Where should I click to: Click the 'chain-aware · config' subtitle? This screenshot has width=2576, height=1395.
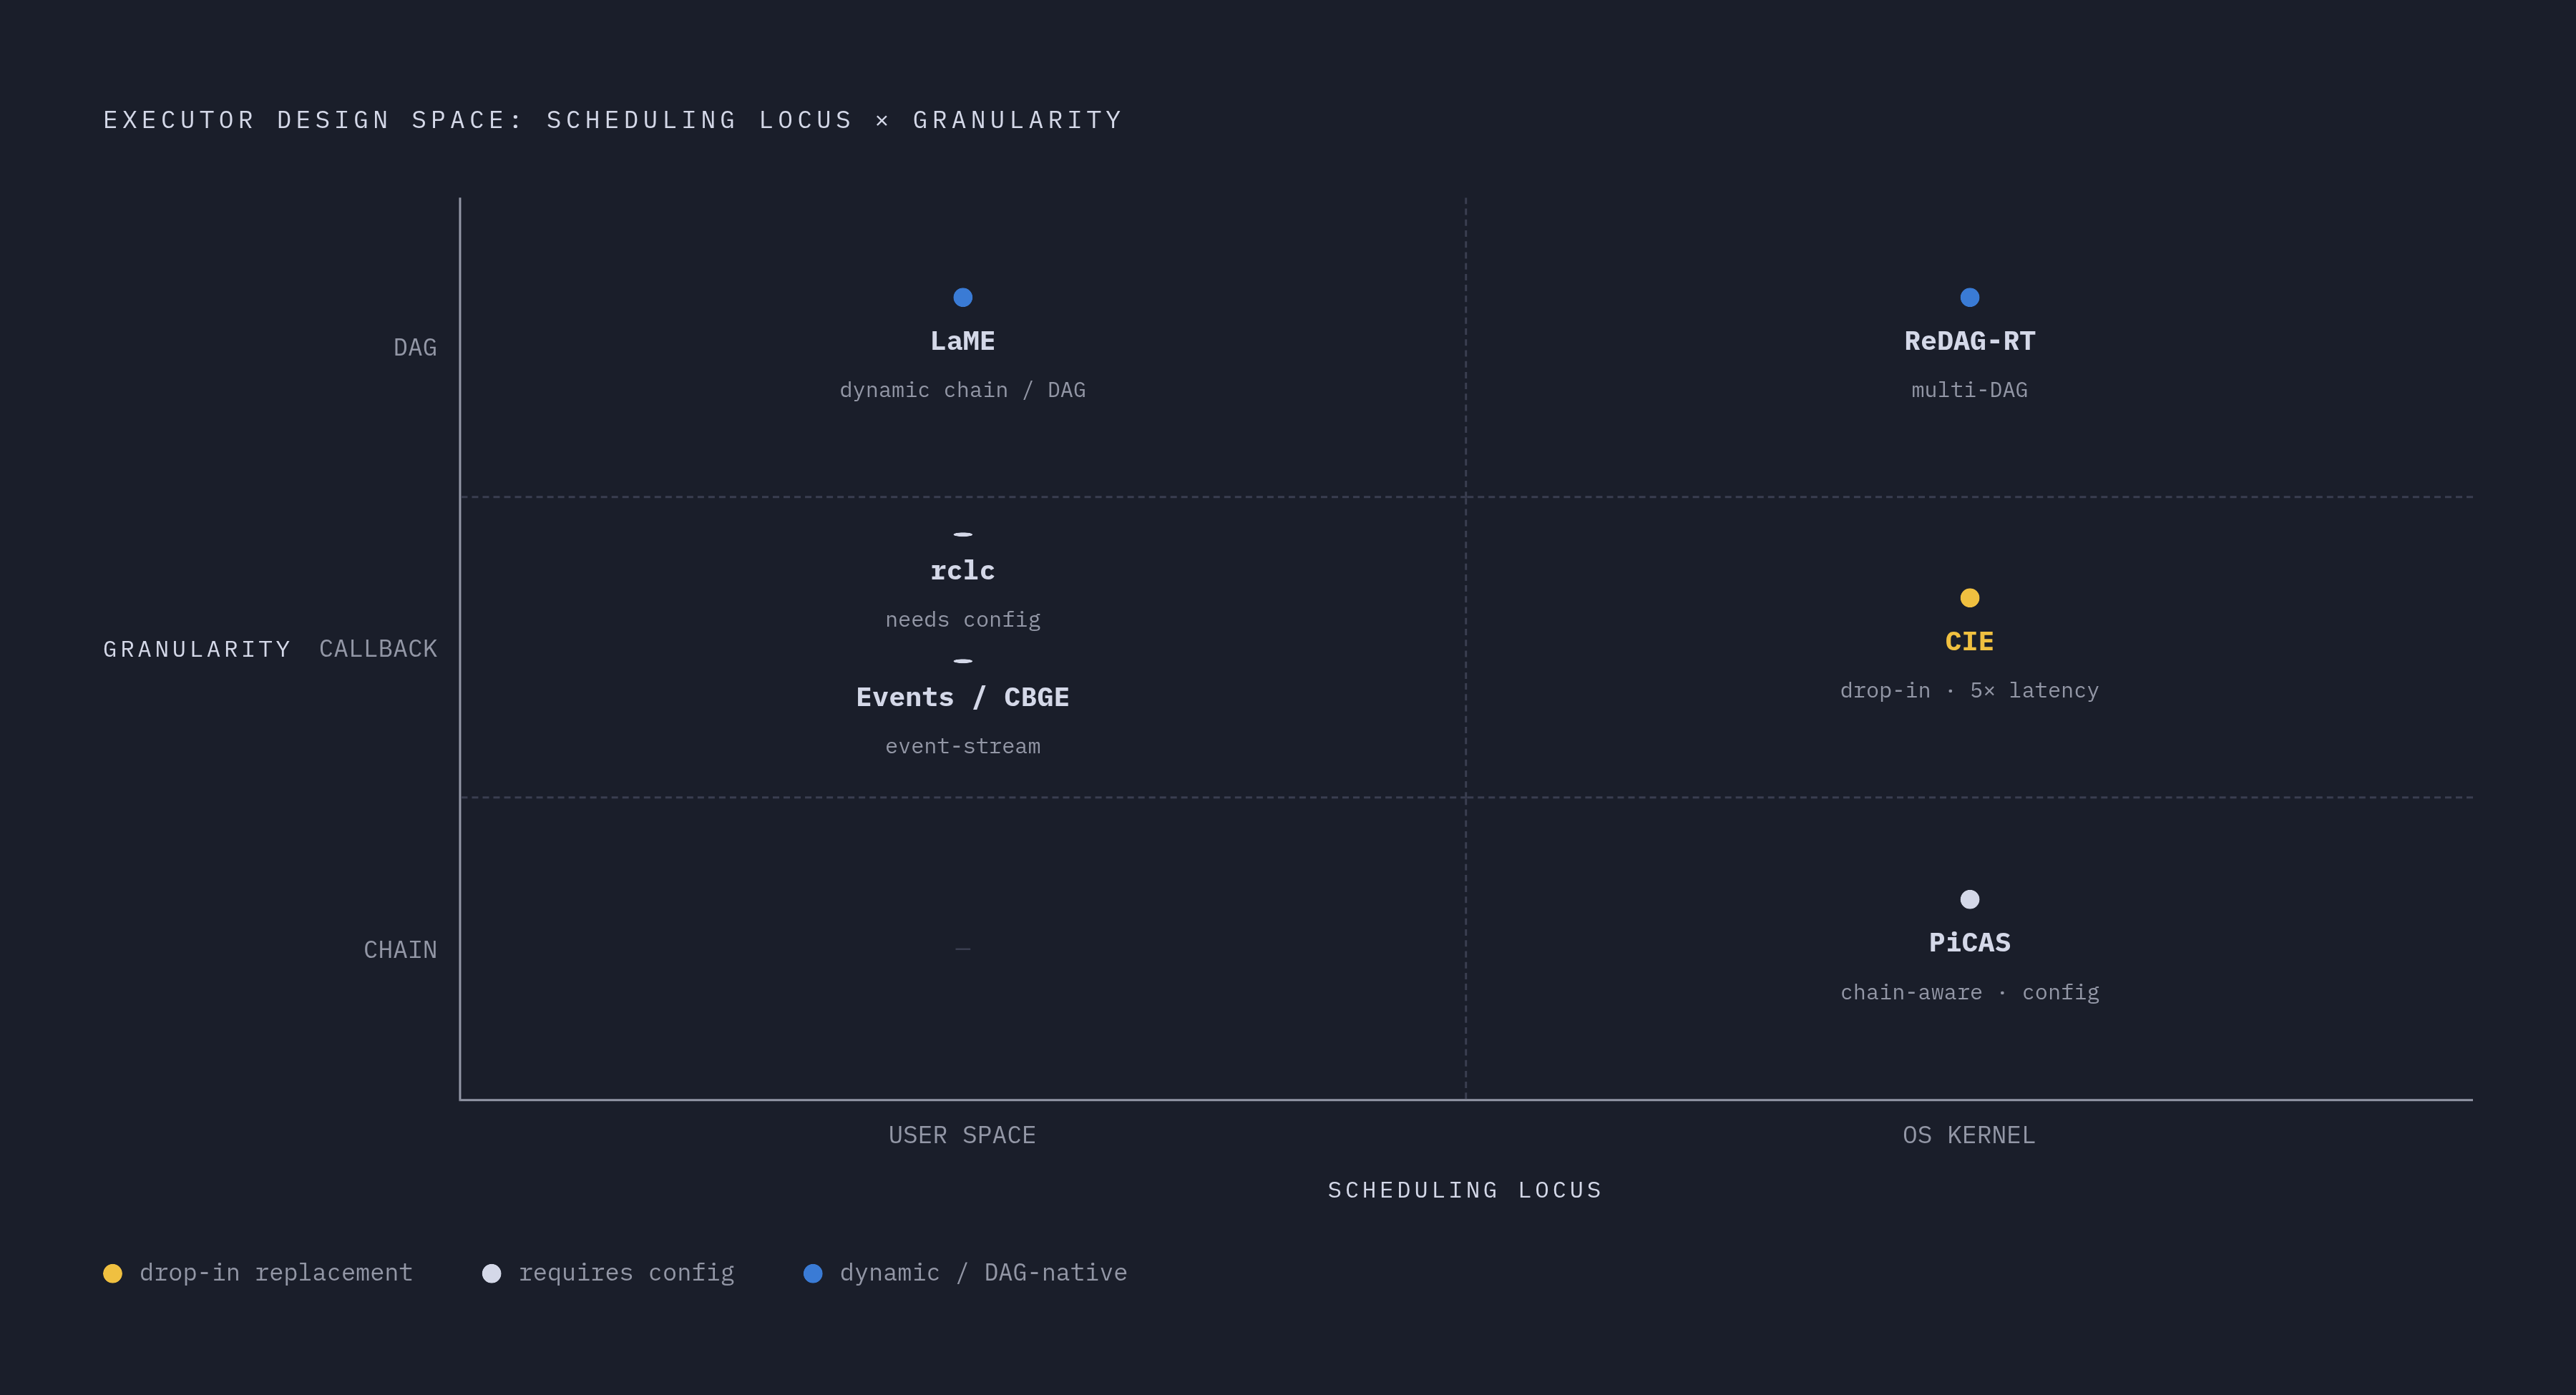1970,992
